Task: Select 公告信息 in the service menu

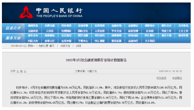Action: click(66, 35)
